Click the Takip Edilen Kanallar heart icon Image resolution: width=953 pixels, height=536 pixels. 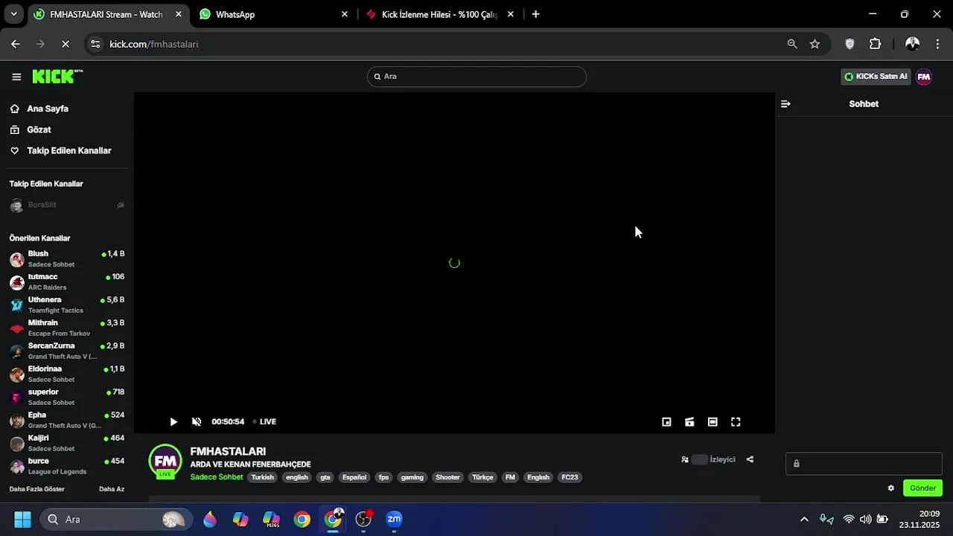[14, 150]
